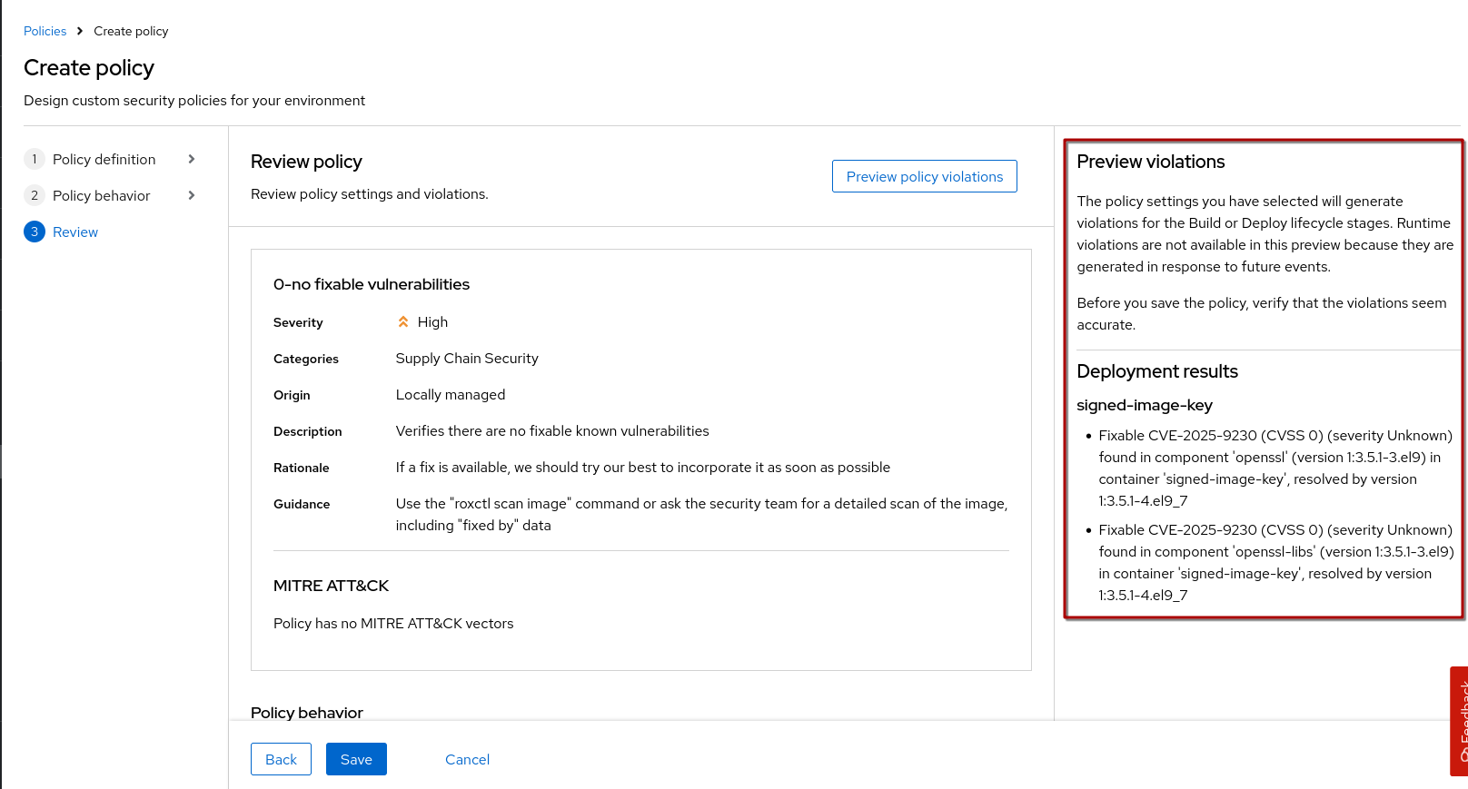Viewport: 1468px width, 789px height.
Task: Click the step 2 number badge
Action: point(35,196)
